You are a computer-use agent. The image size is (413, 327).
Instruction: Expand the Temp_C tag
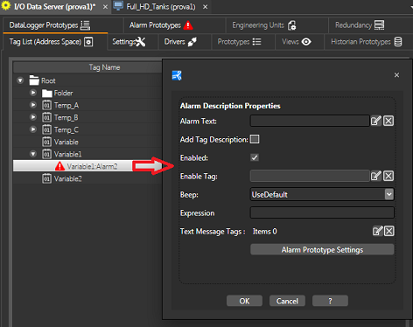pos(33,129)
